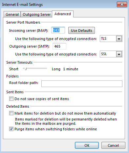Click the Outgoing server SMTP port field
Viewport: 129px width, 153px height.
[59, 46]
